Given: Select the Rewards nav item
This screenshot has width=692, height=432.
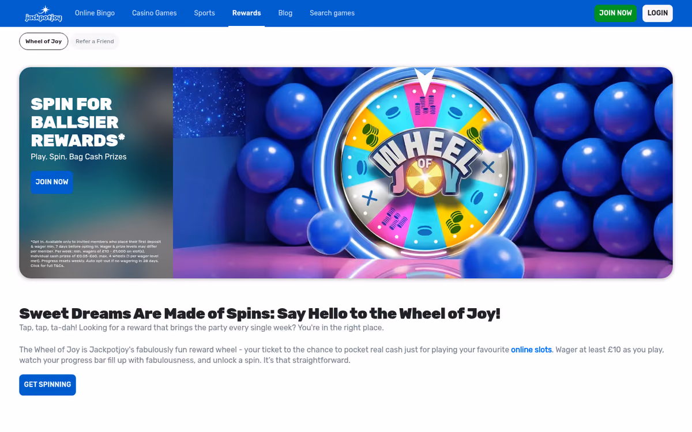Looking at the screenshot, I should [247, 13].
